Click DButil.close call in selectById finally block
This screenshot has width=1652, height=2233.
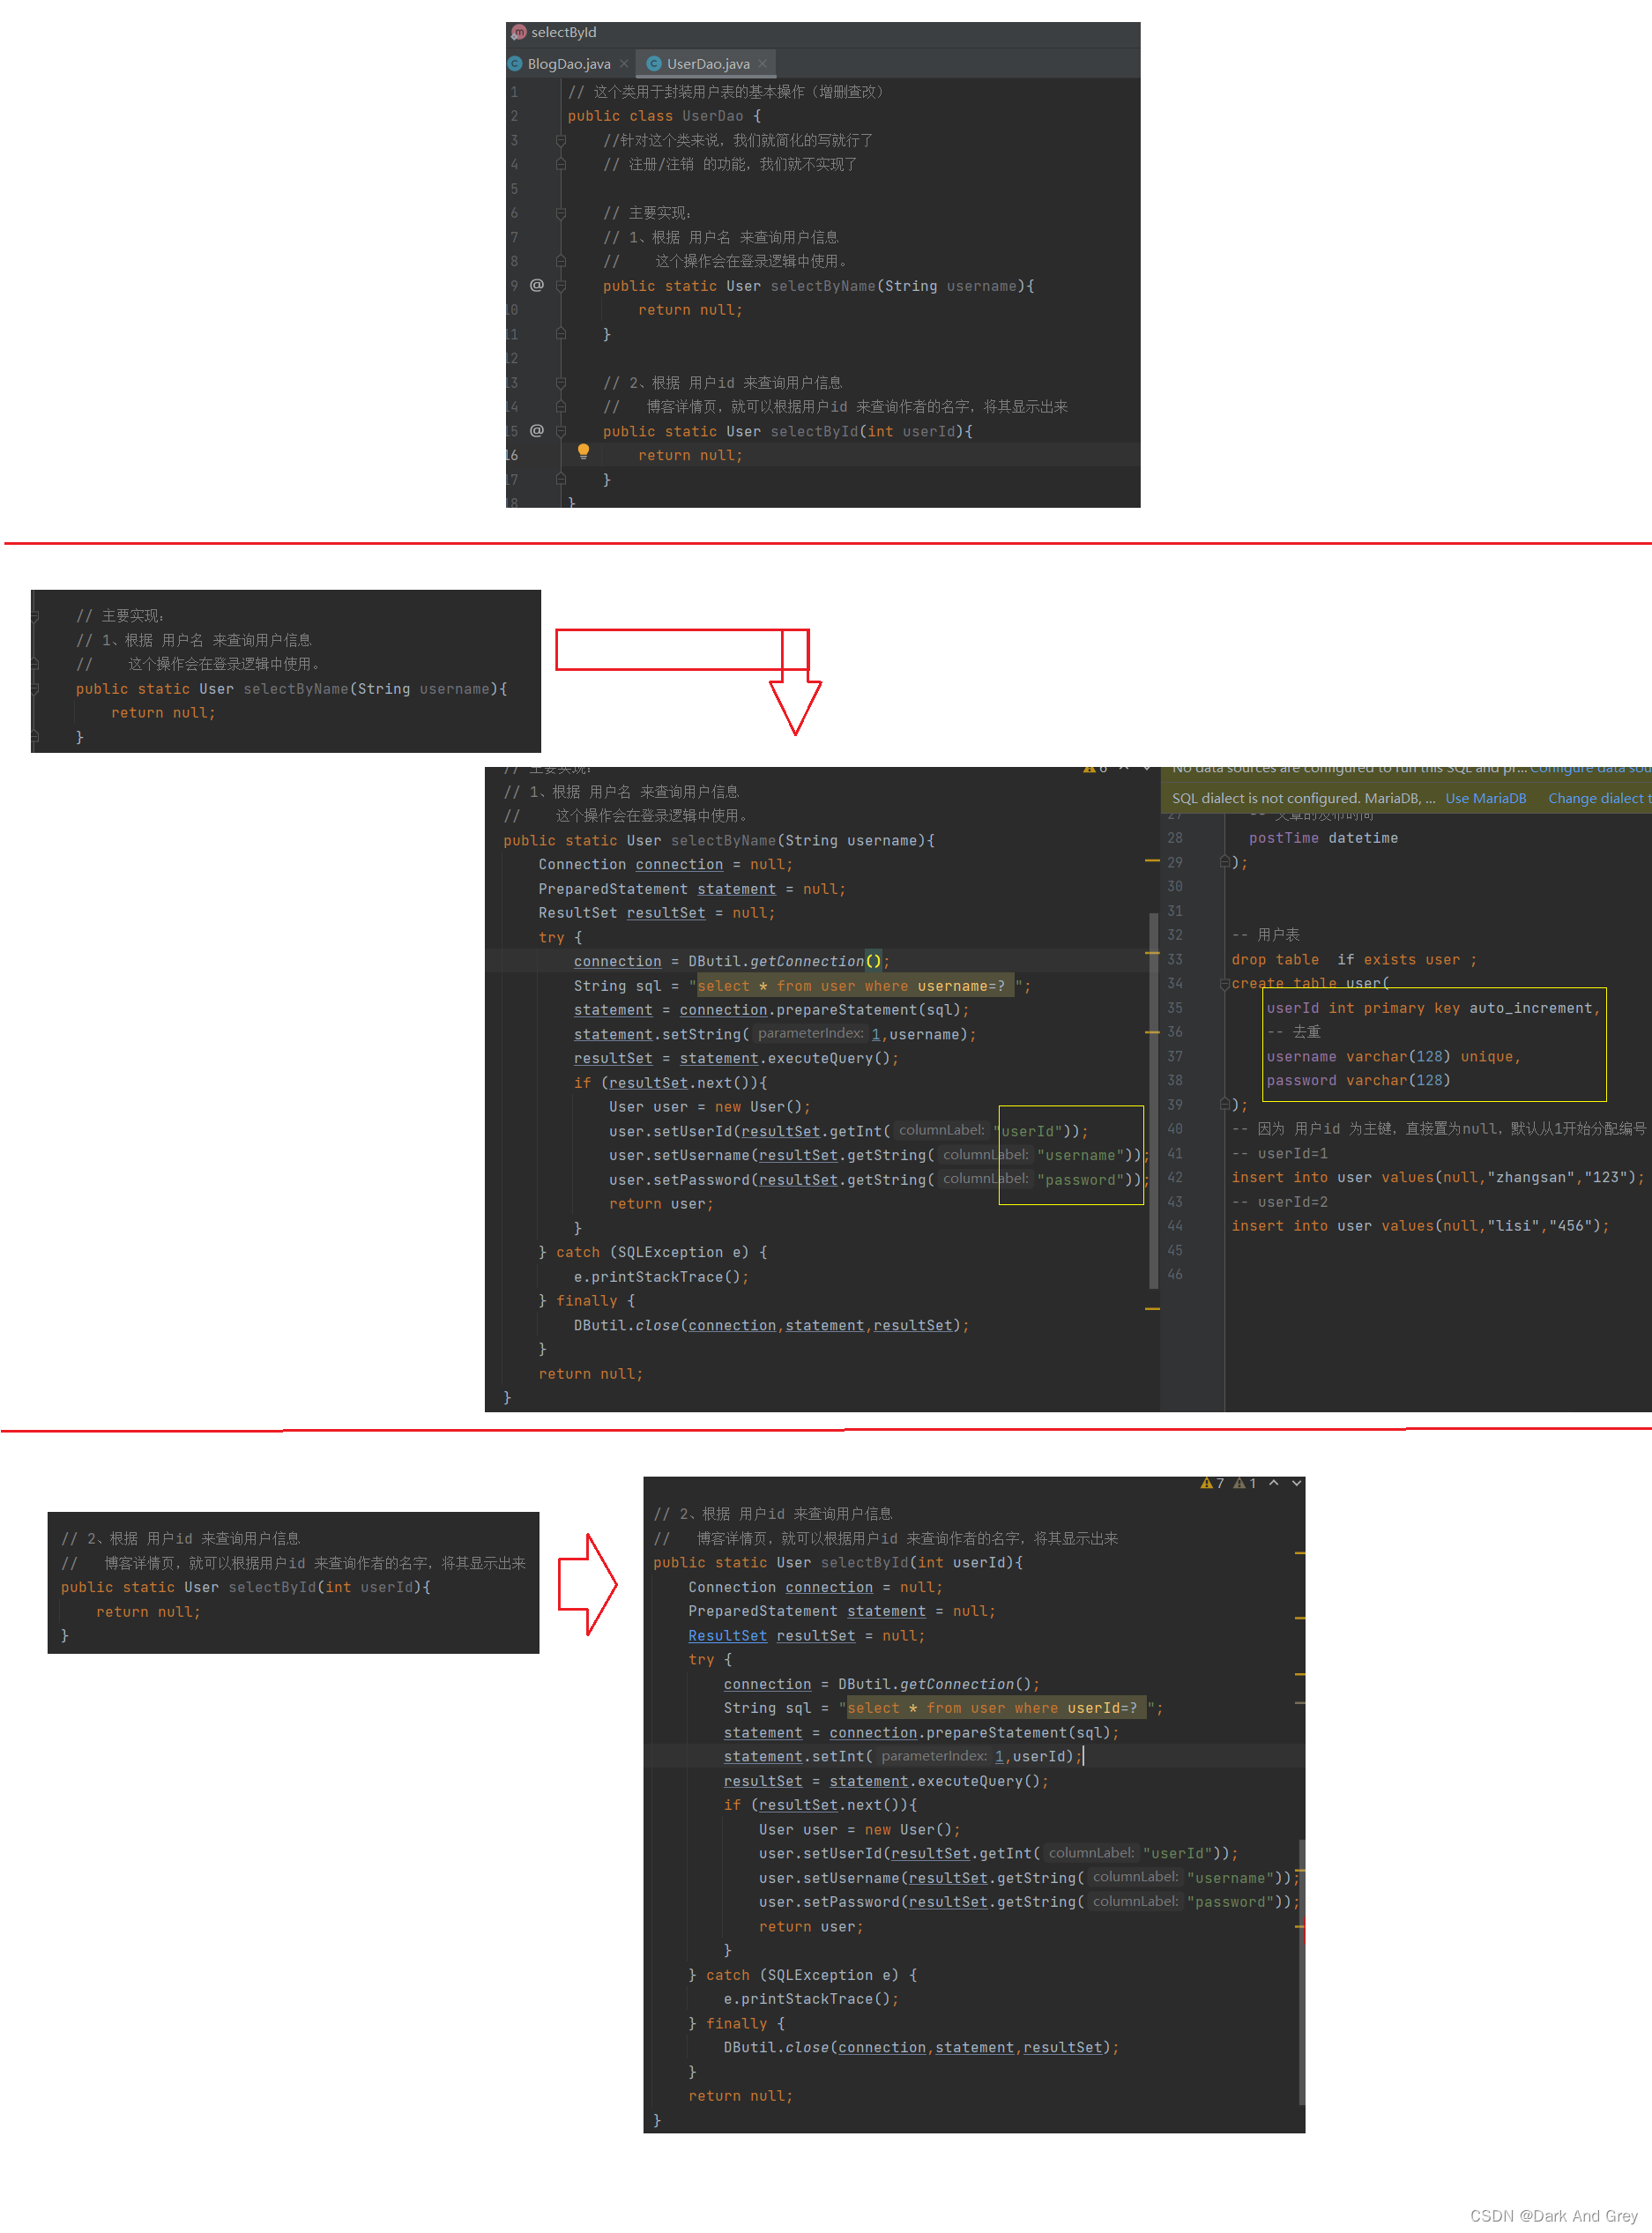point(921,2049)
